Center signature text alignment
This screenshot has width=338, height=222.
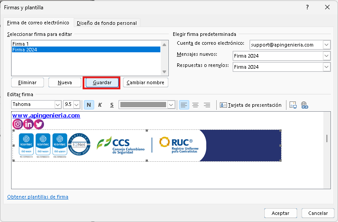[195, 105]
